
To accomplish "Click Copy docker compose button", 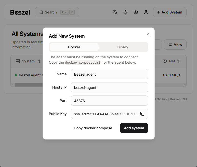I will [x=93, y=128].
